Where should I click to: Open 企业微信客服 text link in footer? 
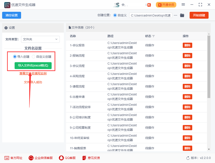pyautogui.click(x=44, y=158)
